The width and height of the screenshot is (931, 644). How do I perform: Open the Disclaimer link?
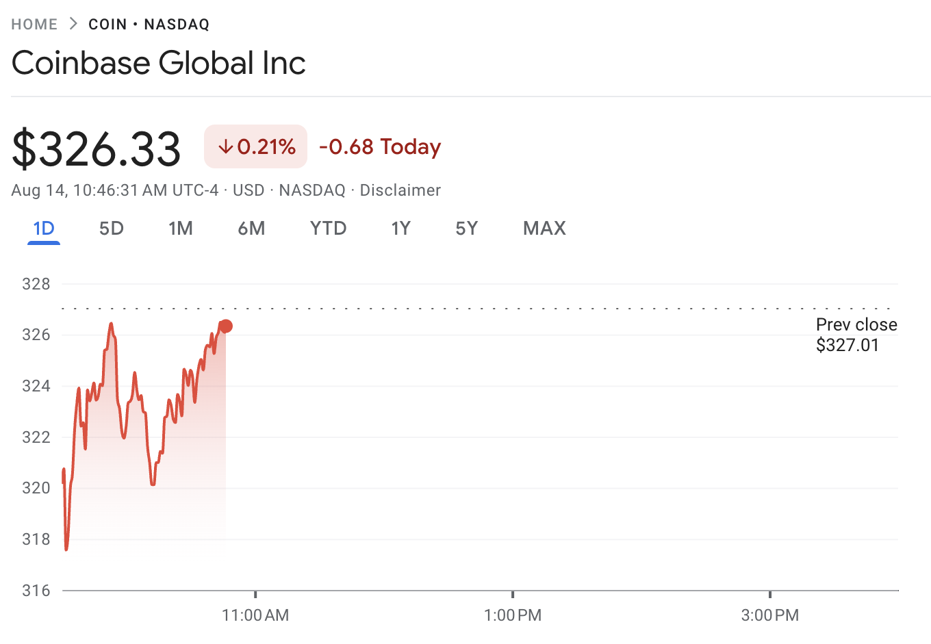click(400, 190)
